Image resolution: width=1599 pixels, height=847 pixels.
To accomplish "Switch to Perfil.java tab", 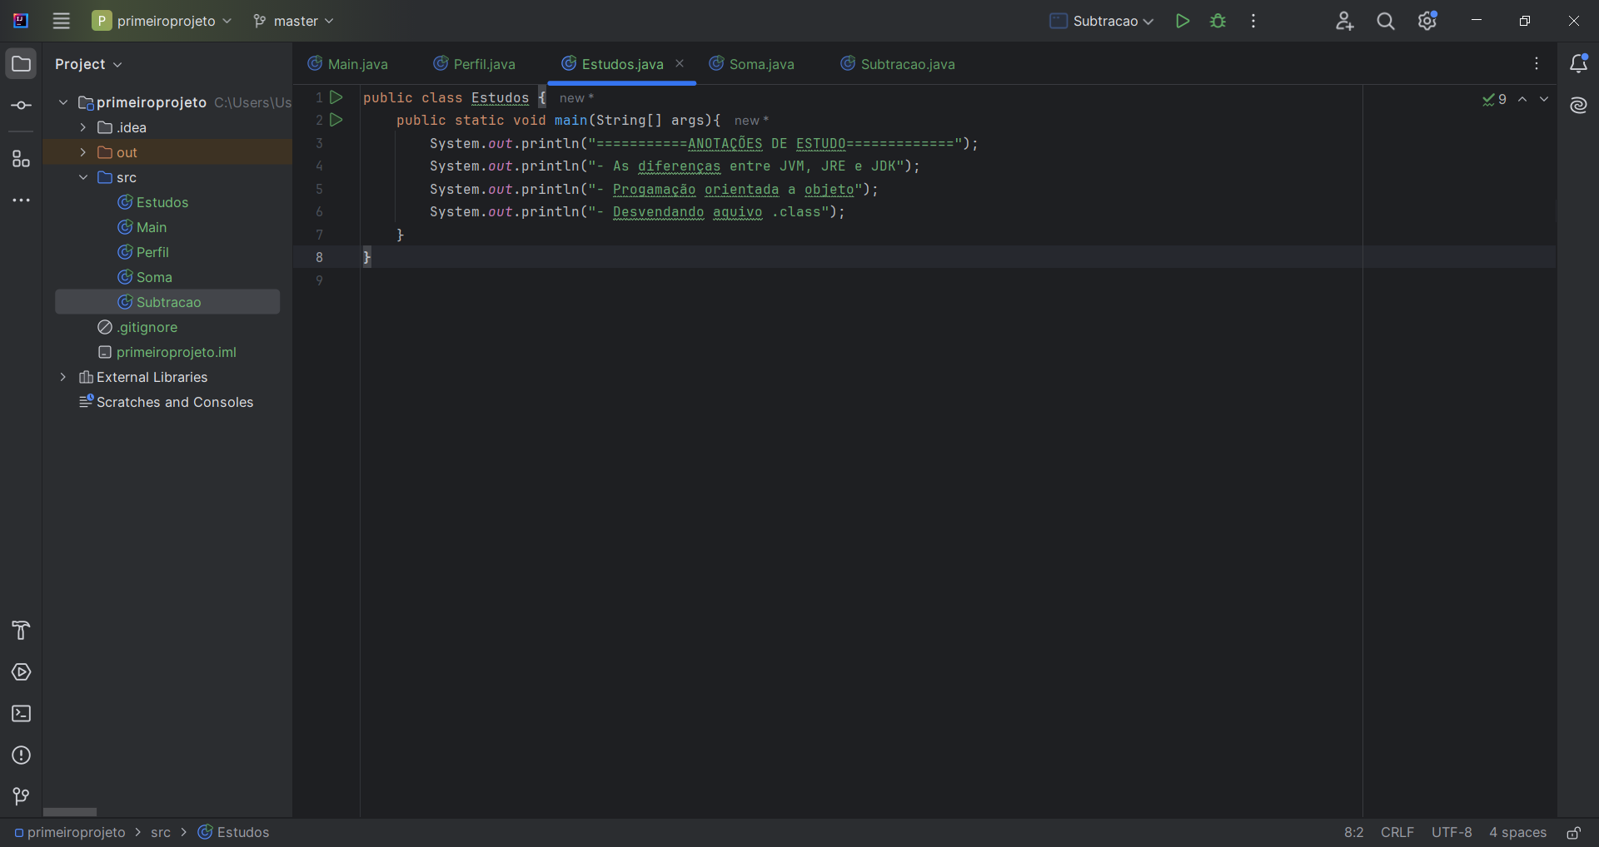I will coord(475,64).
